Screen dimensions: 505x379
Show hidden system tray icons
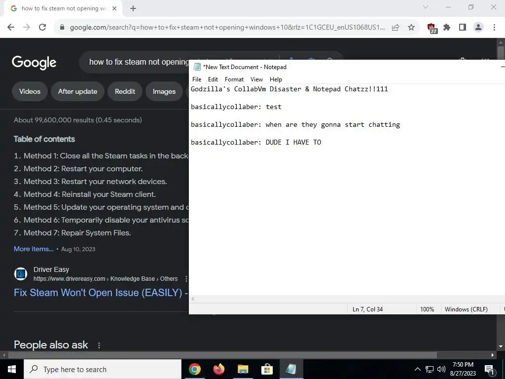[417, 369]
